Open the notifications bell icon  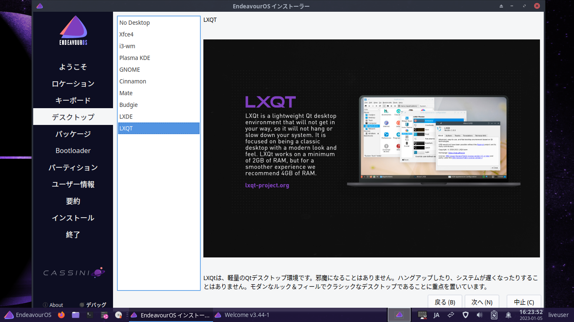508,315
